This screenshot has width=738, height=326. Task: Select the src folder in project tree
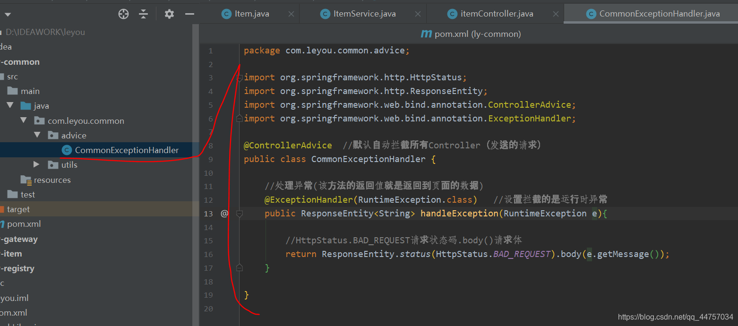[12, 77]
